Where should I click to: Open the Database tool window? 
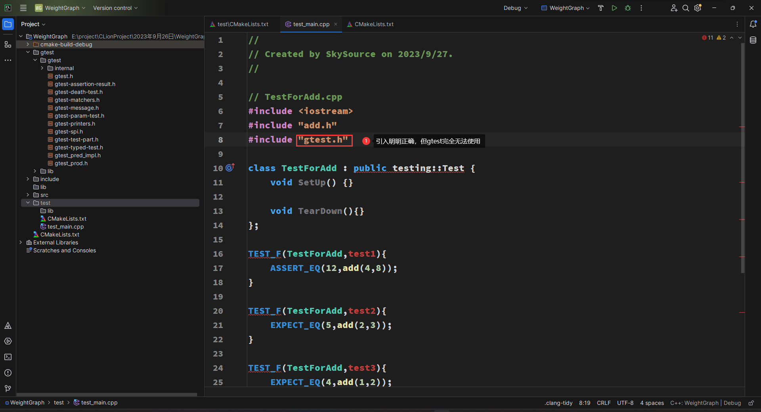(x=753, y=40)
